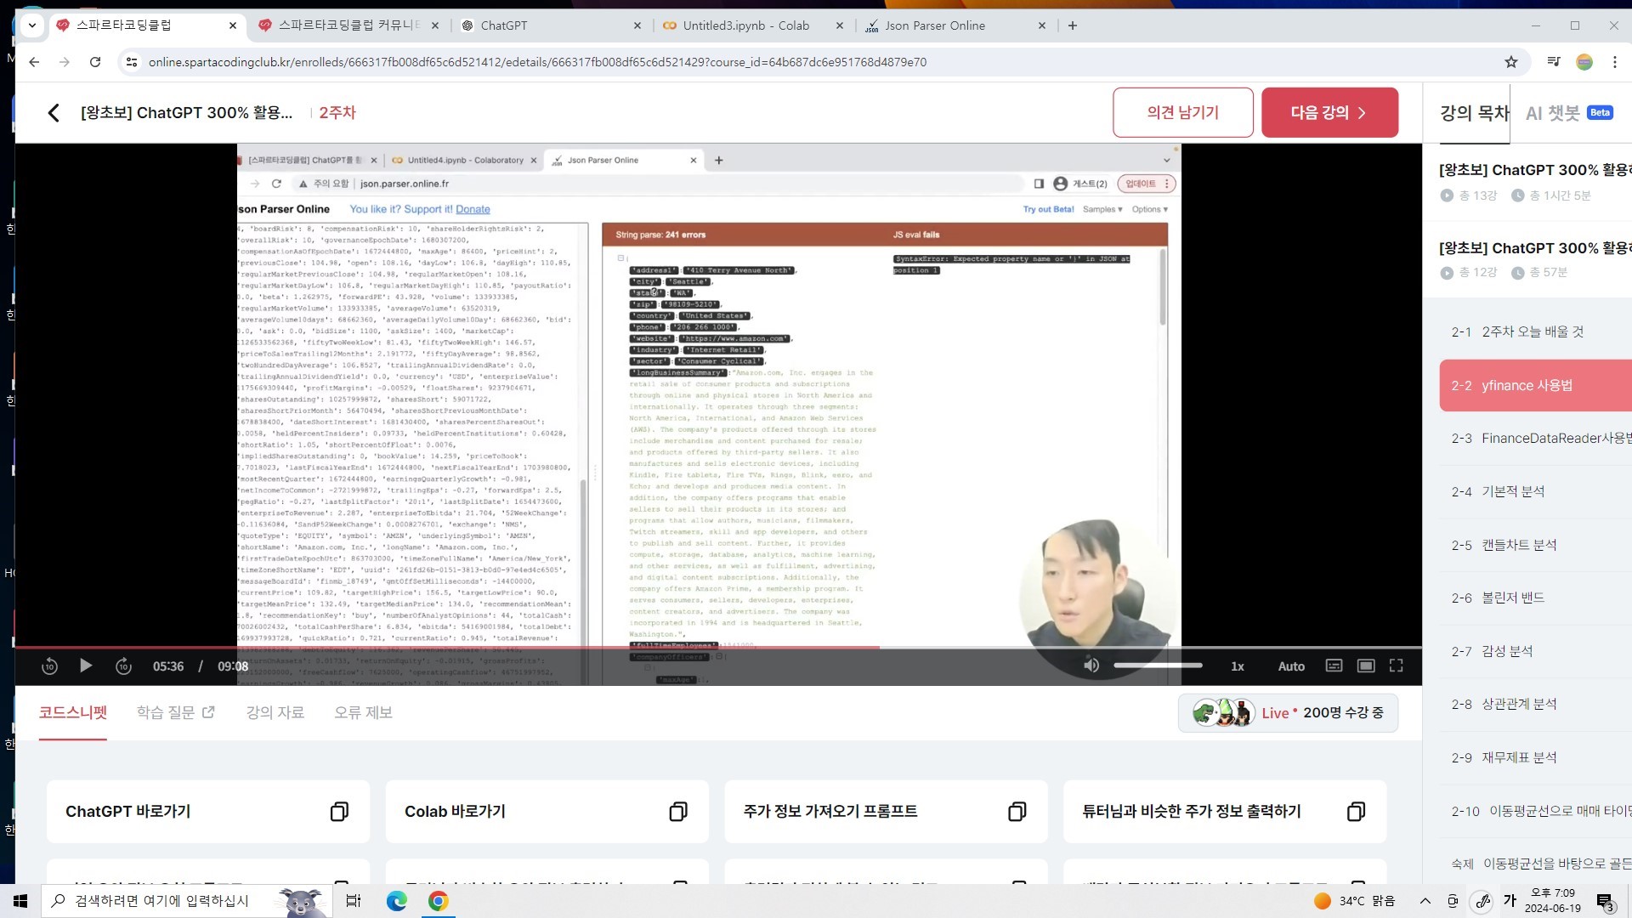Viewport: 1632px width, 918px height.
Task: Open Microsoft Edge from the taskbar
Action: click(x=397, y=901)
